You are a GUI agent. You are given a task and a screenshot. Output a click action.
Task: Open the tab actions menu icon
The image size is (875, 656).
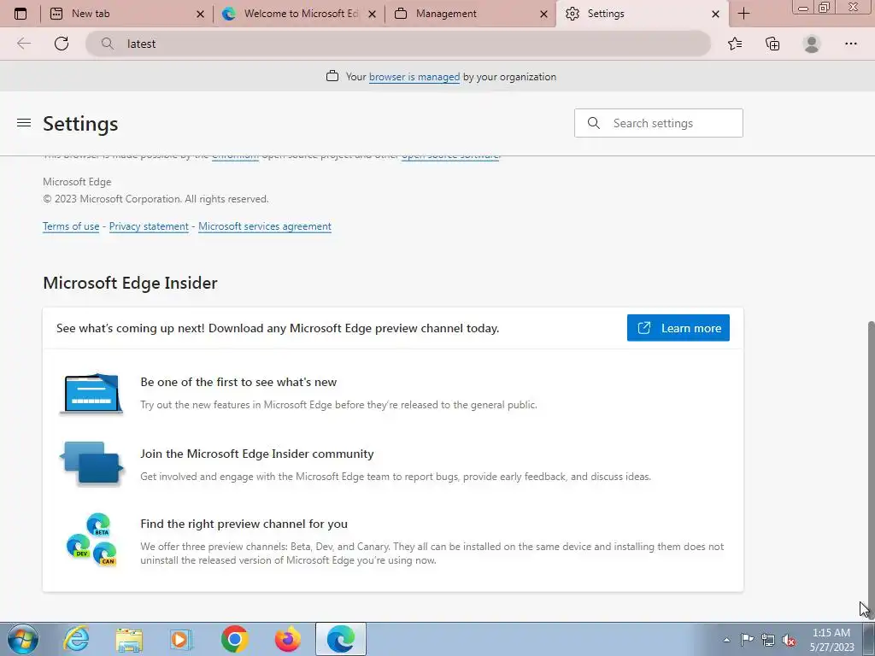click(x=21, y=14)
